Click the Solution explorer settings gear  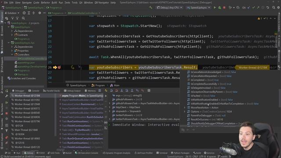[40, 13]
